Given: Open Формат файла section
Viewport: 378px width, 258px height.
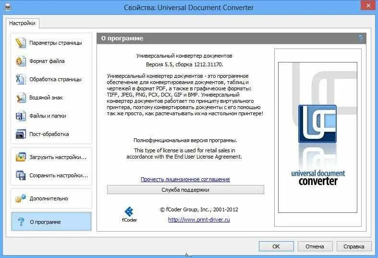Looking at the screenshot, I should [x=51, y=61].
